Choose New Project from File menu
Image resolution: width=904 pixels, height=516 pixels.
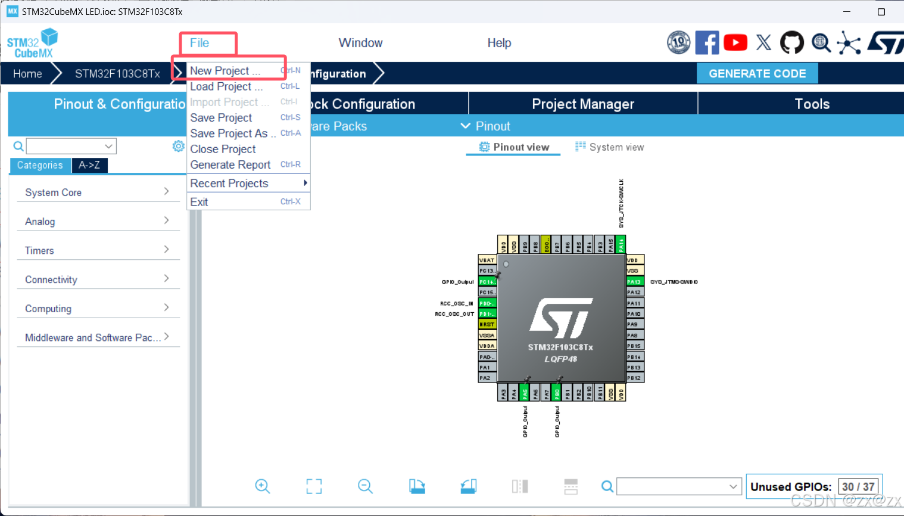pyautogui.click(x=248, y=71)
